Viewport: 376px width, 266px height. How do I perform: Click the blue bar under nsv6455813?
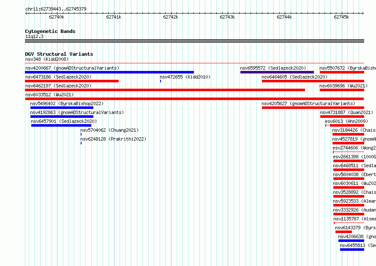tap(352, 250)
